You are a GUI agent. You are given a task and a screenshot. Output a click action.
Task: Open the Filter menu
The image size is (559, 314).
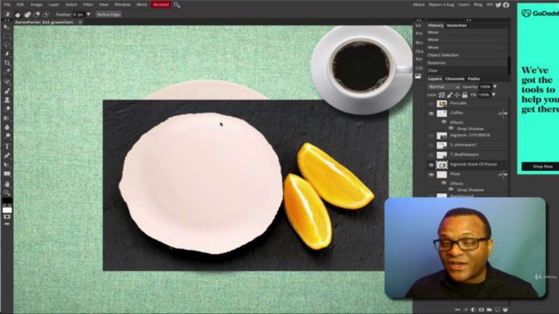[x=88, y=4]
